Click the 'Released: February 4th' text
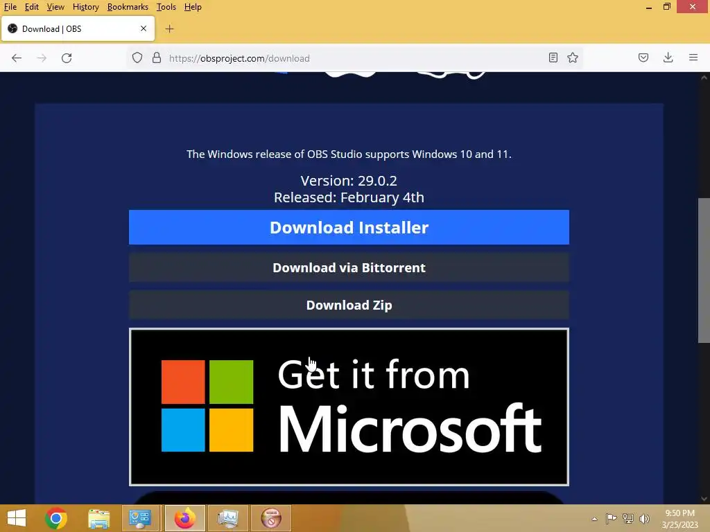710x532 pixels. pos(349,197)
